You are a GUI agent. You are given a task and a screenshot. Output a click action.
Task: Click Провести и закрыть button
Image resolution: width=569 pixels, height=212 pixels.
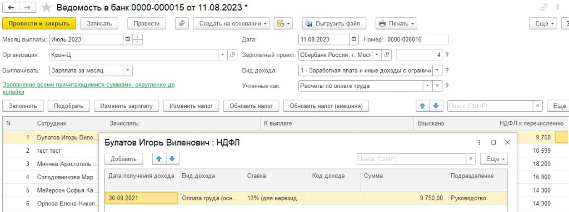[39, 23]
